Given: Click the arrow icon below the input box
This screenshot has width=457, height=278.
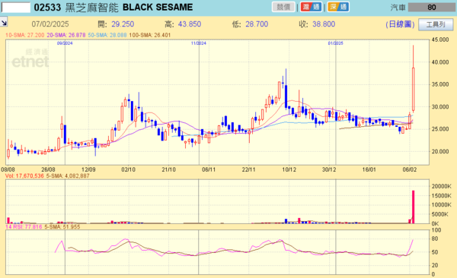Looking at the screenshot, I should pos(4,22).
